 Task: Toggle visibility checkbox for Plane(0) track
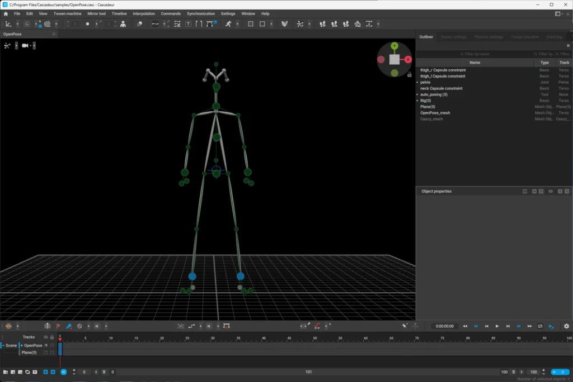[x=46, y=352]
